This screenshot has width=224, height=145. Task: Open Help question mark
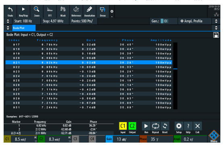click(x=188, y=126)
